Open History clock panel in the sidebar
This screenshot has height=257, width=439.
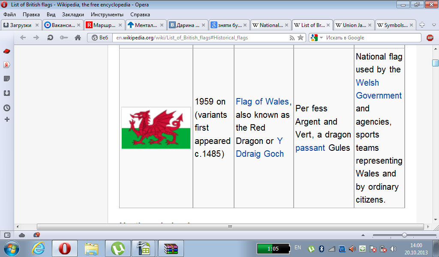tap(7, 108)
